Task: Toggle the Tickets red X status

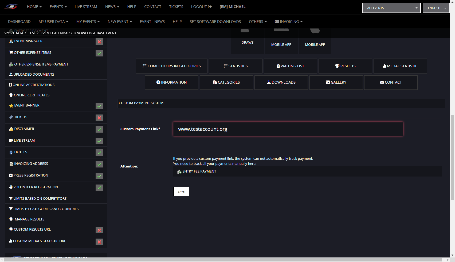Action: [99, 118]
